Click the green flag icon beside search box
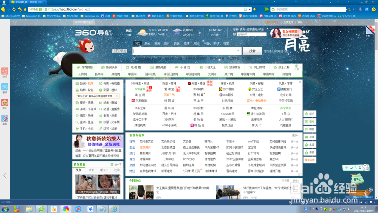Viewport: 378px width, 213px height. 266,9
